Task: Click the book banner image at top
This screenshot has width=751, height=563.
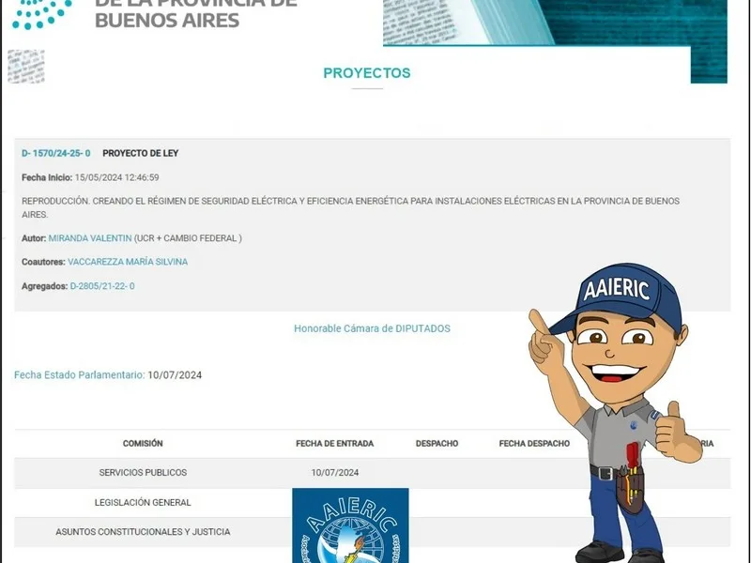Action: (555, 40)
